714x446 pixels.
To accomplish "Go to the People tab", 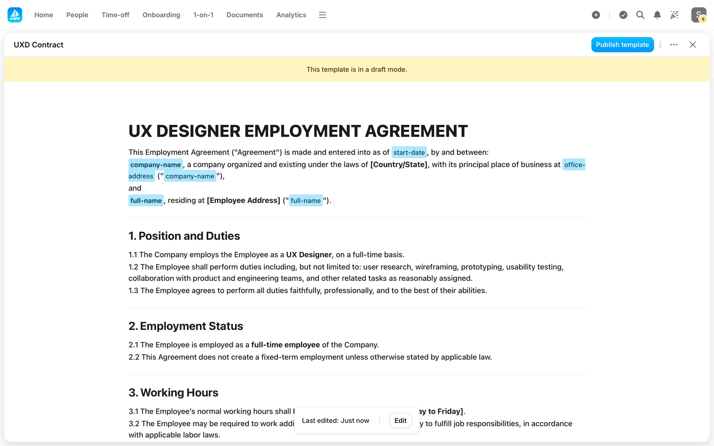I will pyautogui.click(x=77, y=15).
